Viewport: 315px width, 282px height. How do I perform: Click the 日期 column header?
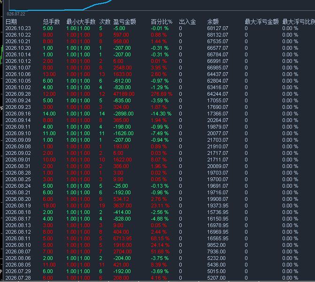(11, 22)
